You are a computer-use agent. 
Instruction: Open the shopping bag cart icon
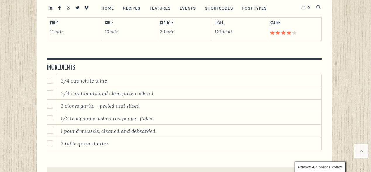pyautogui.click(x=303, y=7)
